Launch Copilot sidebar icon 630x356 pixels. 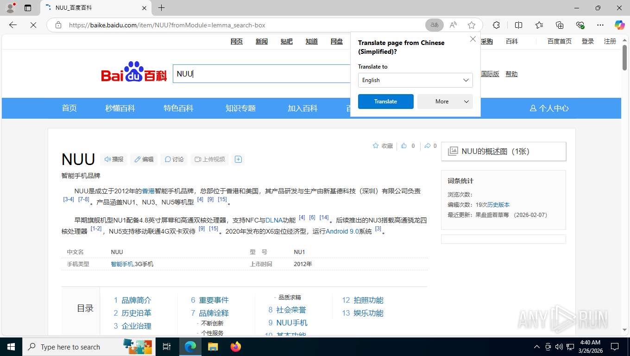pos(619,25)
